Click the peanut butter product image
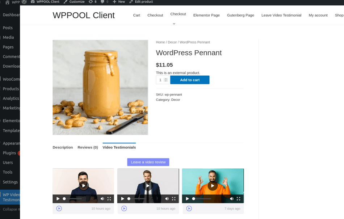The height and width of the screenshot is (219, 344). coord(100,87)
